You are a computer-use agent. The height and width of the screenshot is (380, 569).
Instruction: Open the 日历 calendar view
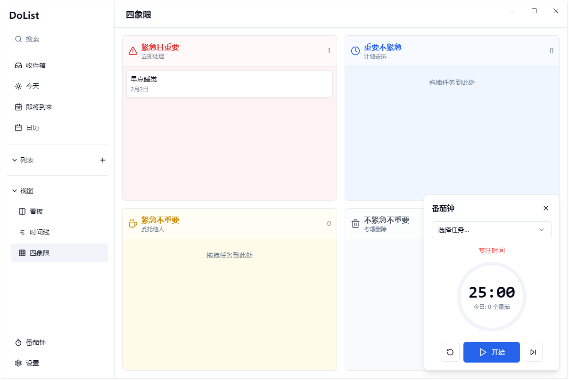click(30, 127)
